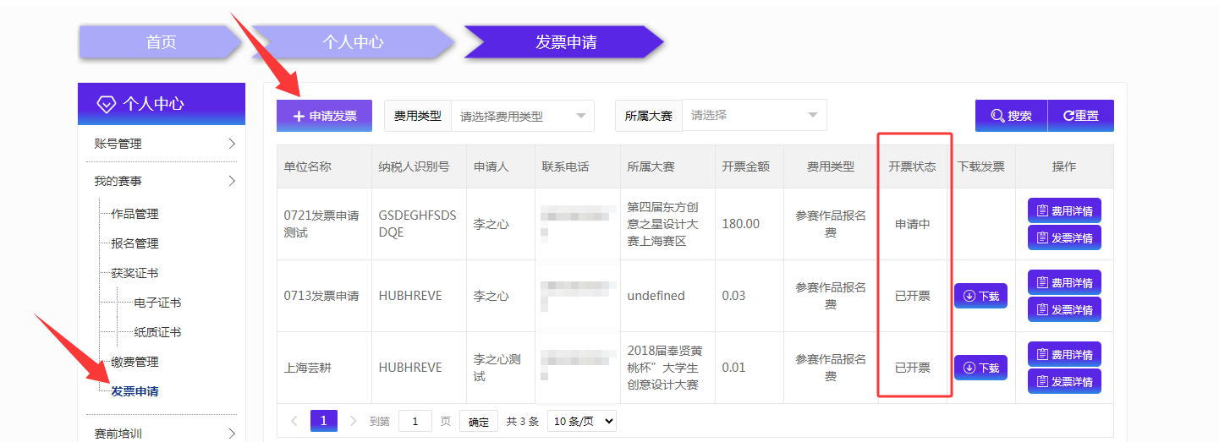This screenshot has height=442, width=1219.
Task: Open 发票详情 for 0713发票申请 row
Action: pyautogui.click(x=1064, y=309)
